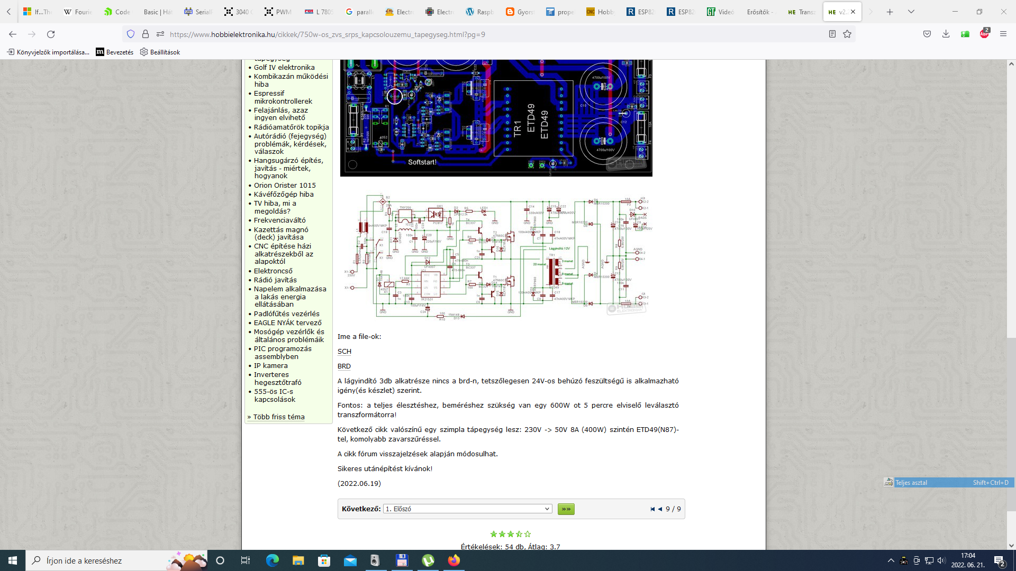The height and width of the screenshot is (571, 1016).
Task: Open the Adblock Plus extension icon
Action: point(984,34)
